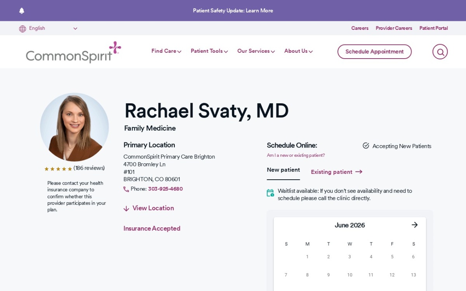Select June 11 calendar date
The width and height of the screenshot is (466, 291).
click(x=371, y=275)
